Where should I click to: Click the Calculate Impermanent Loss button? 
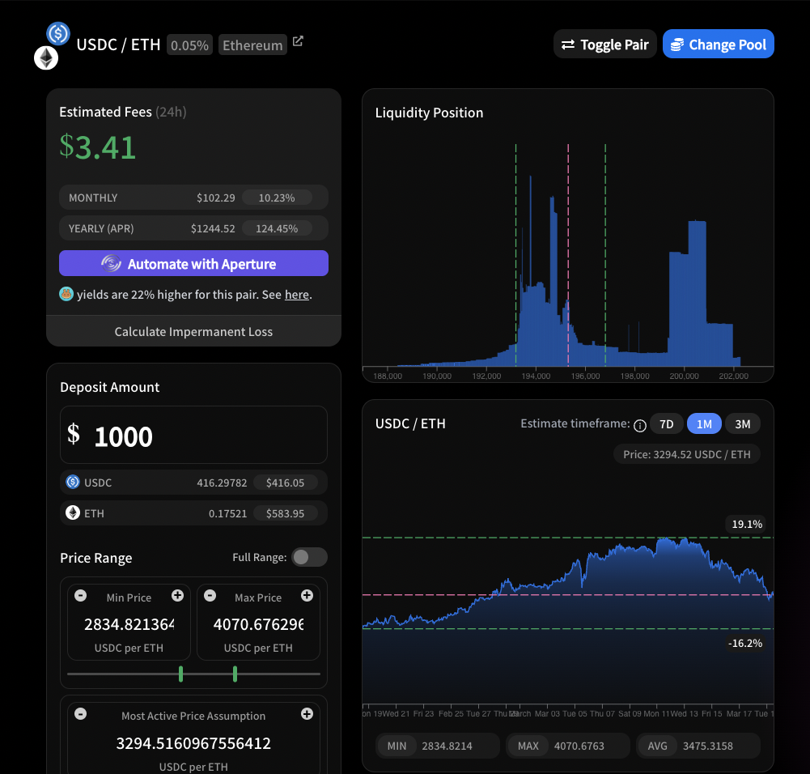[x=193, y=331]
